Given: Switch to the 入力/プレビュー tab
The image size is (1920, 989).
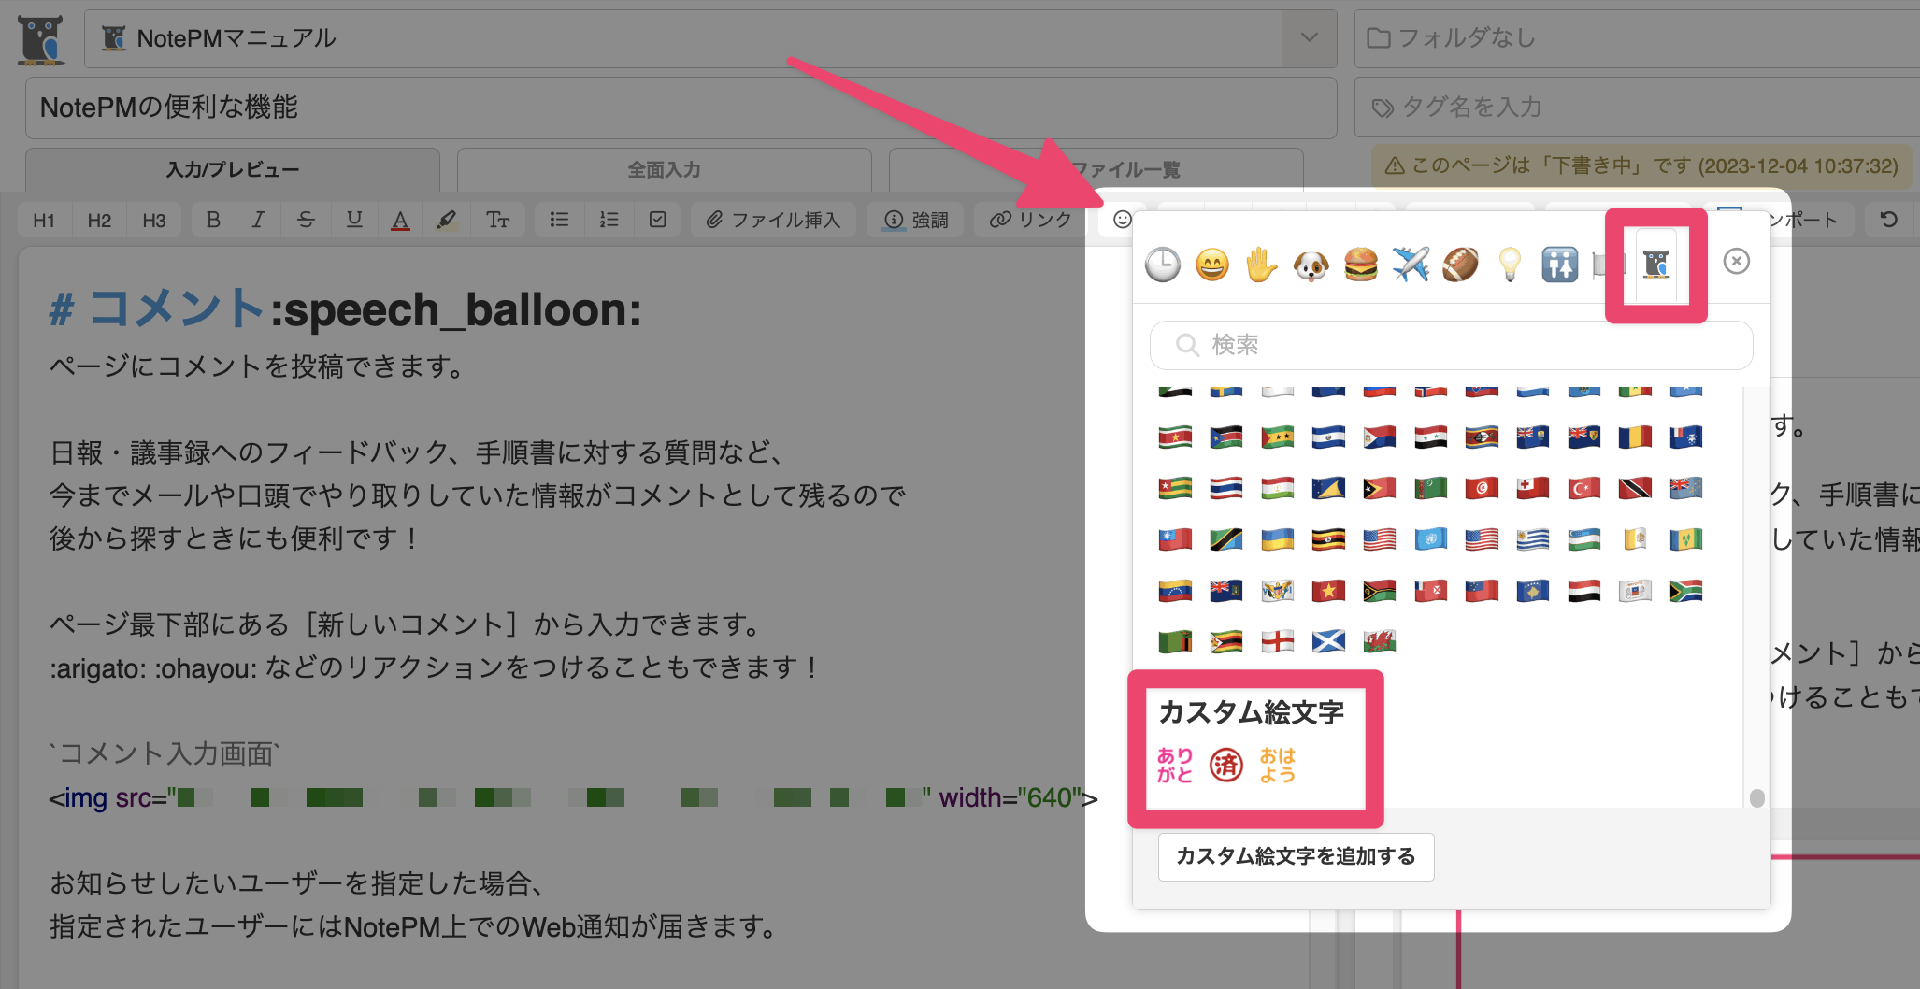Looking at the screenshot, I should [x=233, y=169].
